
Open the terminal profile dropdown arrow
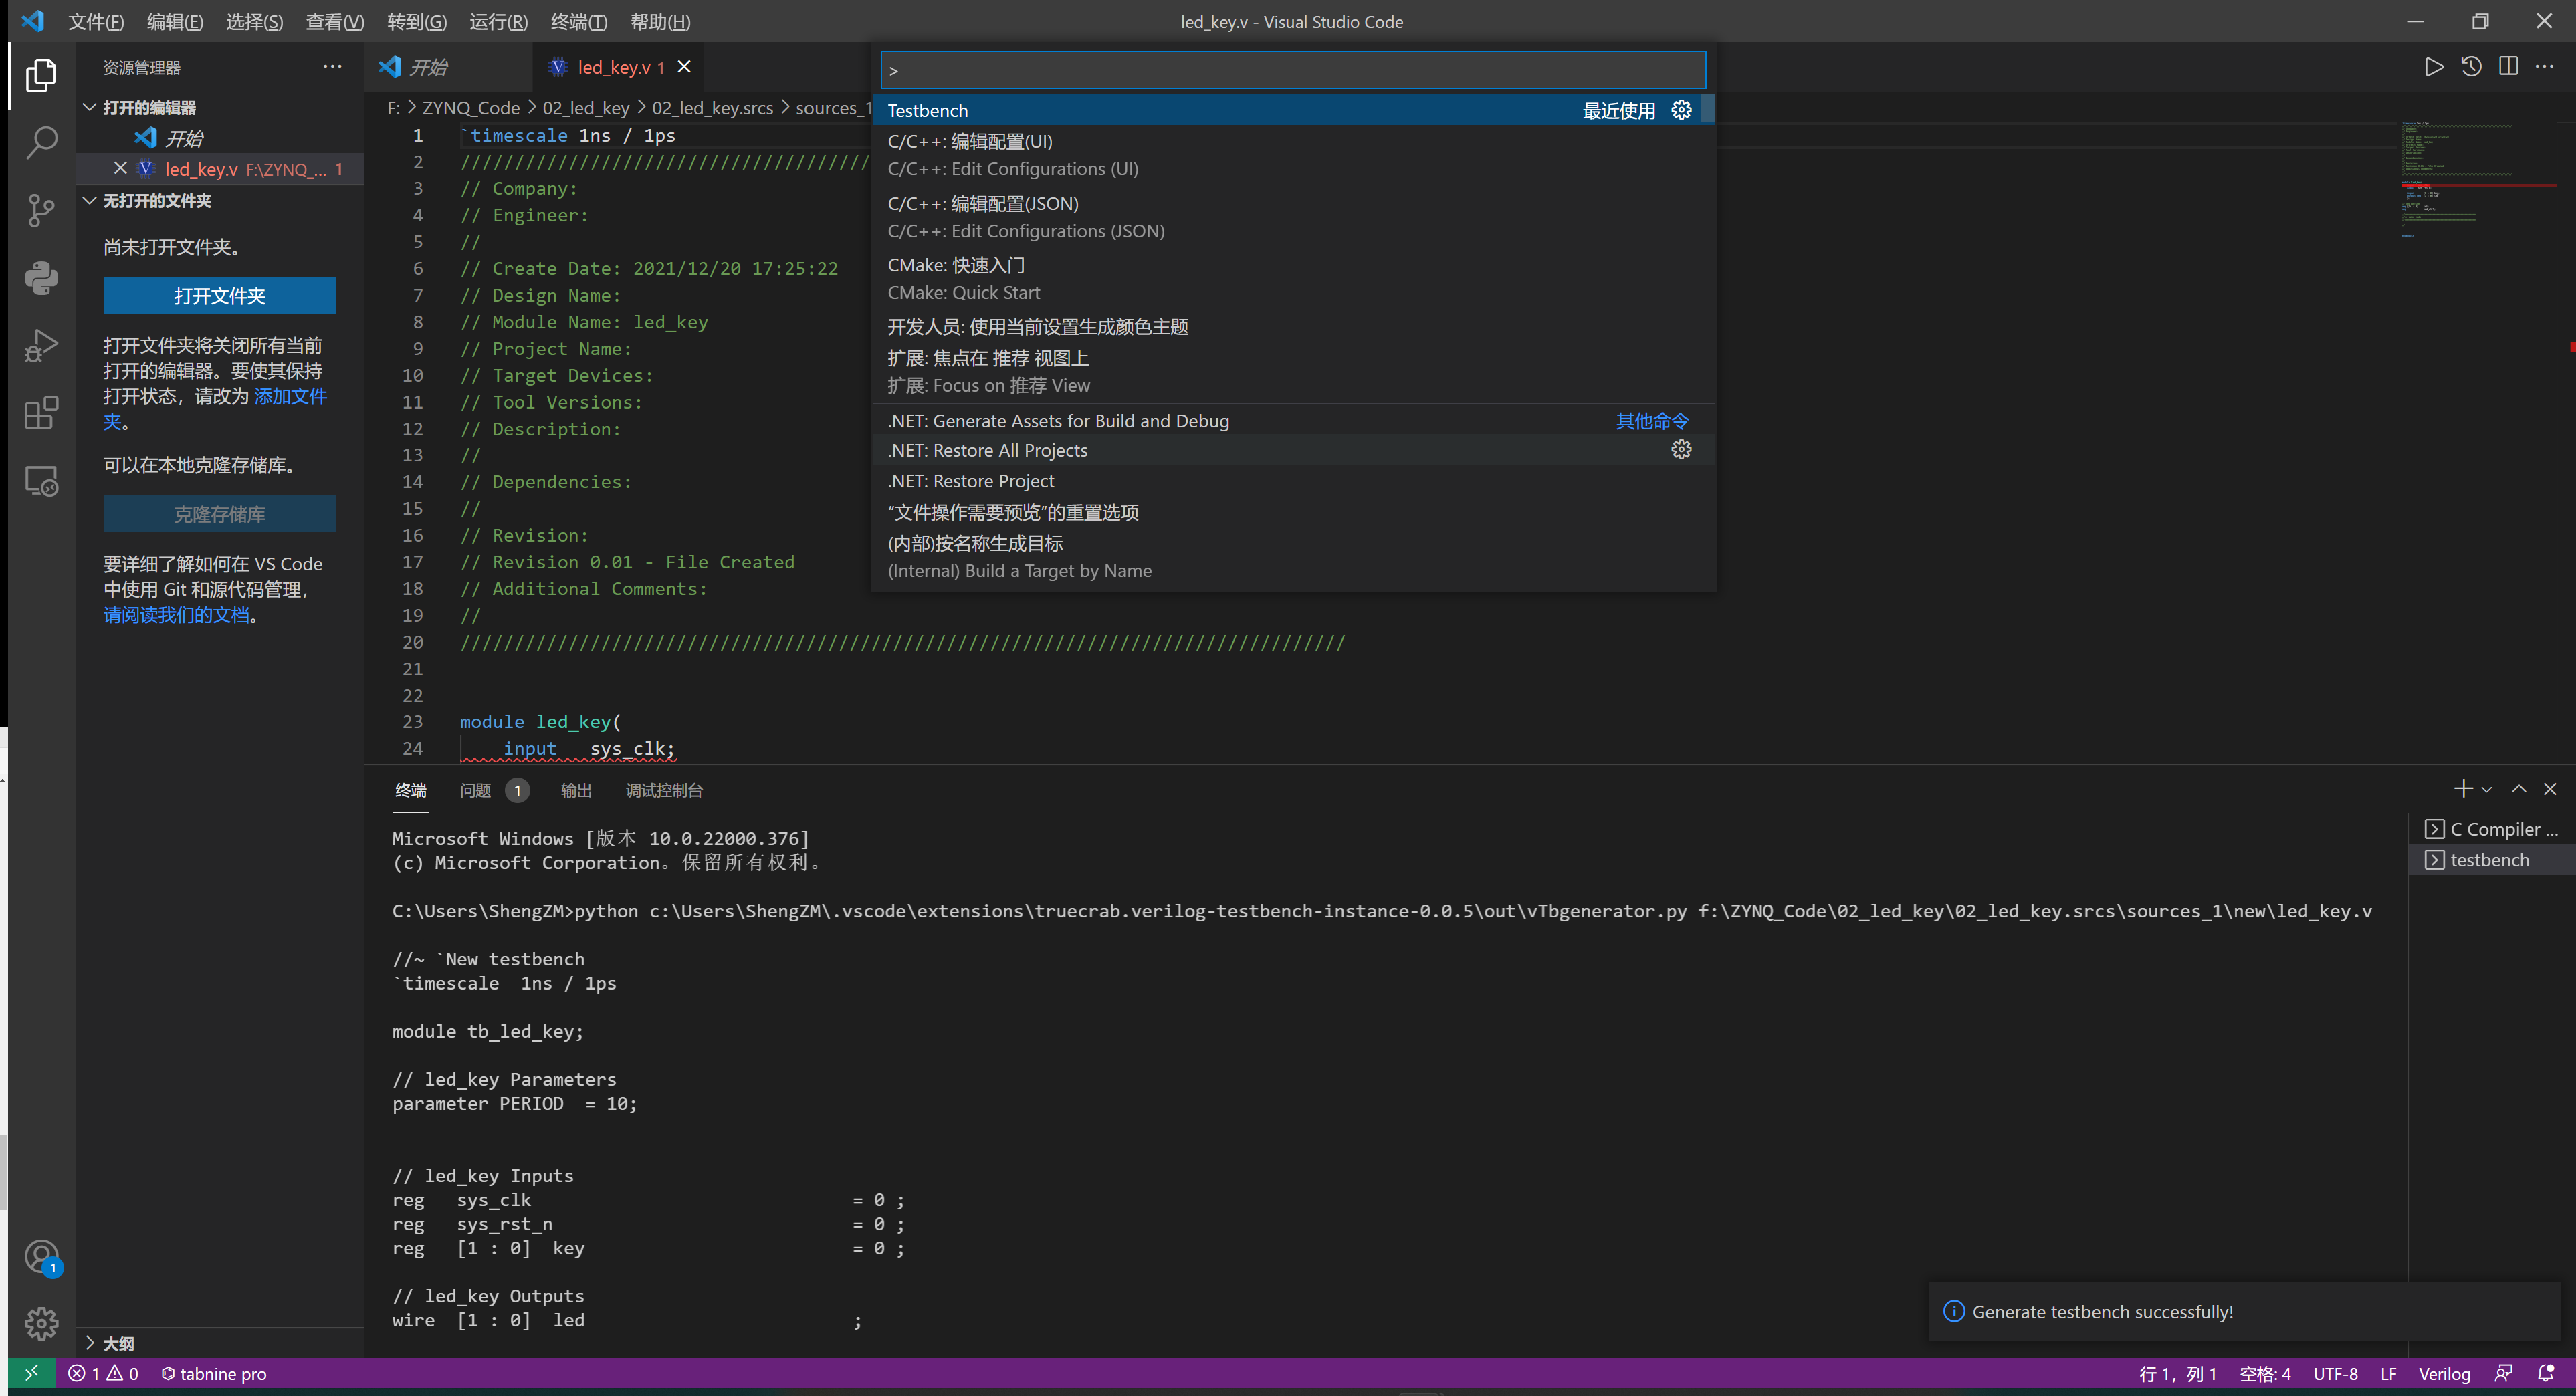(x=2487, y=789)
